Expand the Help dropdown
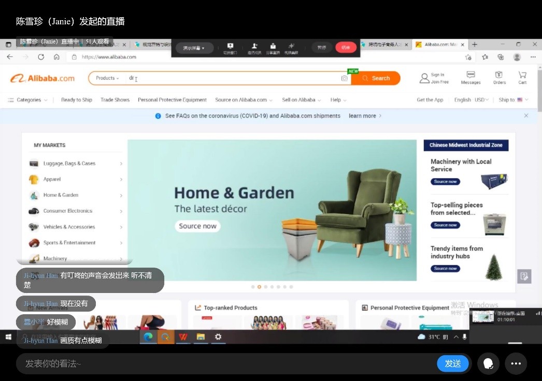Viewport: 542px width, 381px height. [x=338, y=100]
